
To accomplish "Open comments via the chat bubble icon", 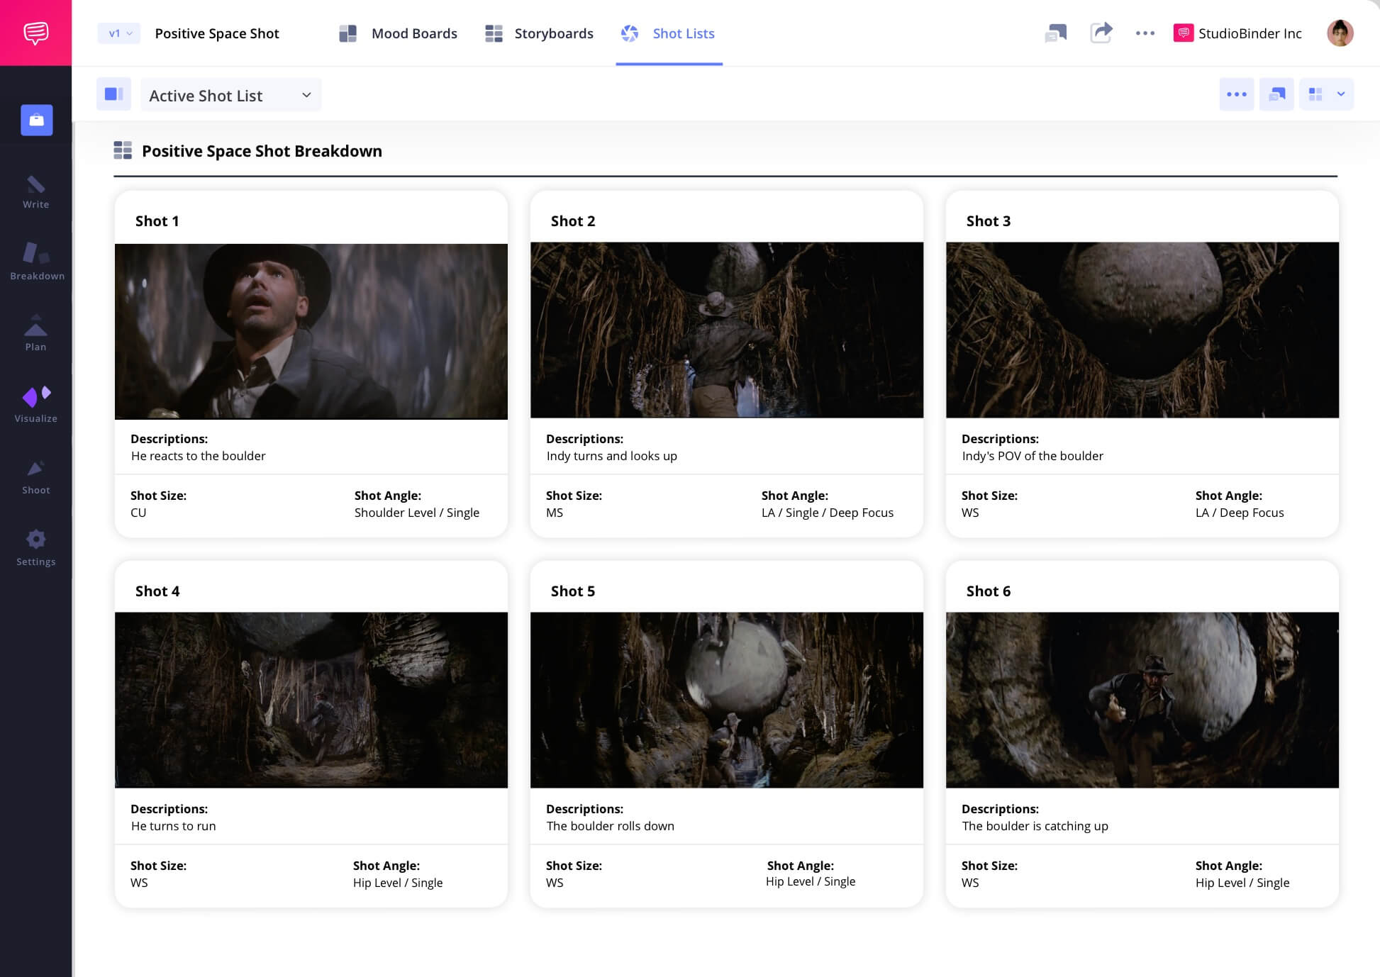I will [1056, 33].
